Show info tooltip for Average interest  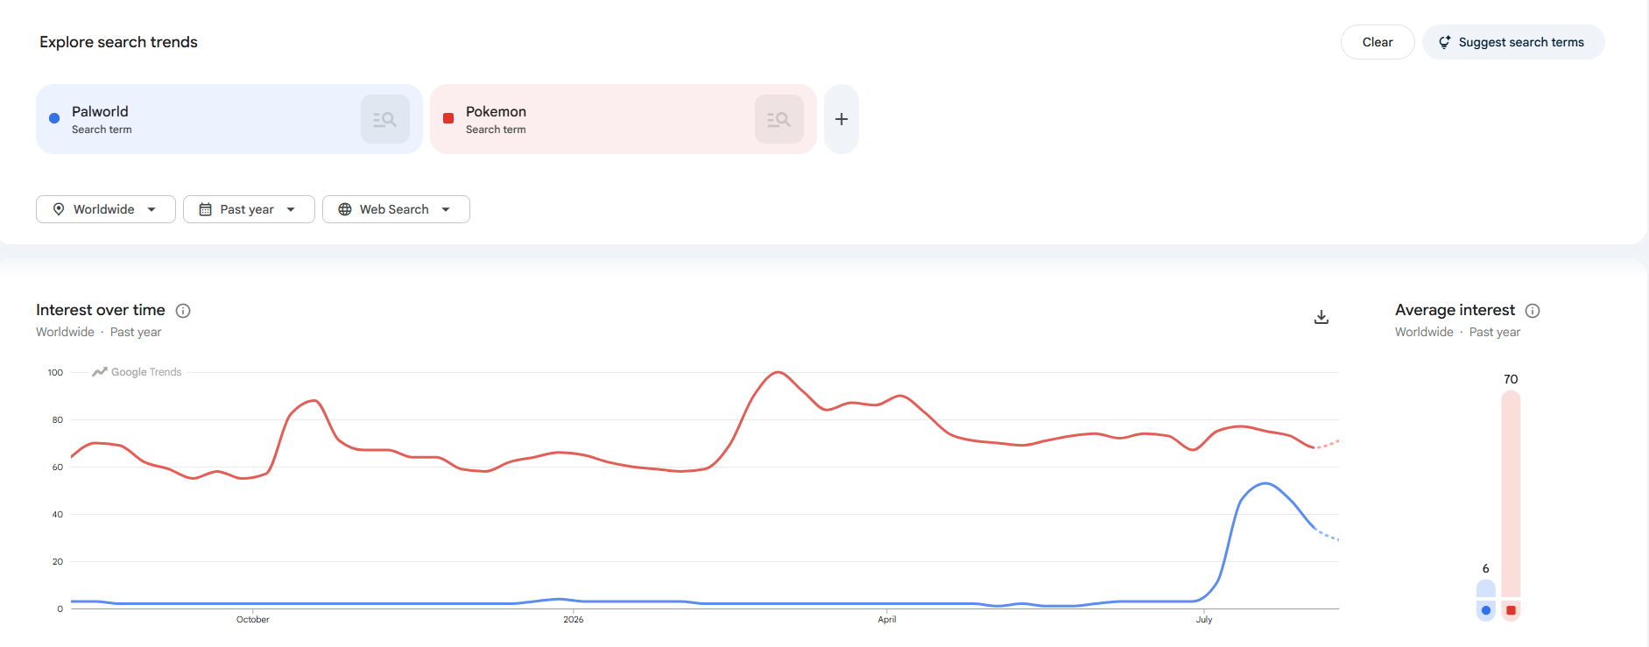tap(1533, 311)
